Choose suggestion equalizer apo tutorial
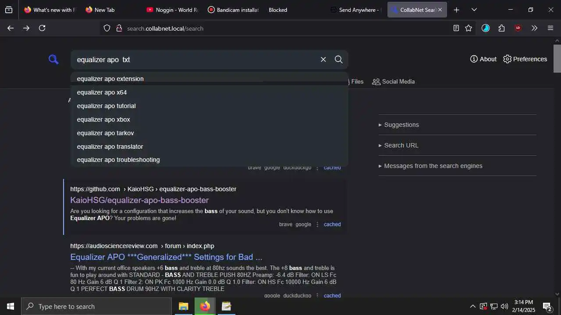 click(x=209, y=106)
